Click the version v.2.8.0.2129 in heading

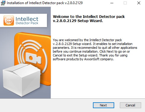[x=65, y=21]
